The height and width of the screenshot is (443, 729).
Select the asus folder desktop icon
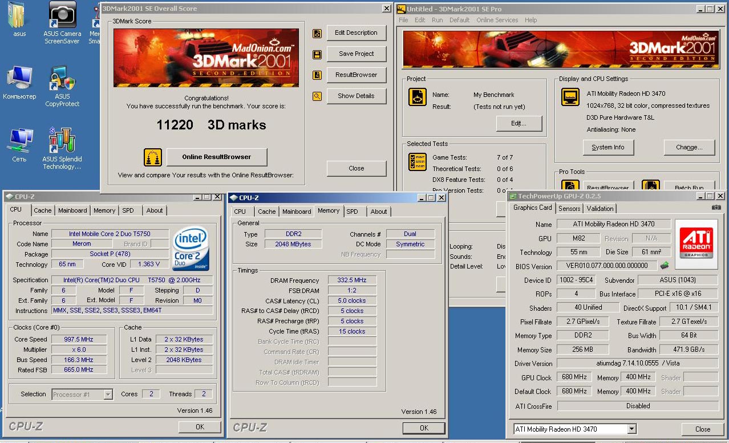pyautogui.click(x=19, y=19)
